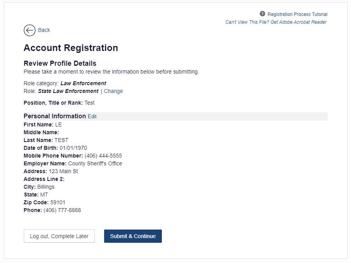Screen dimensions: 351x263
Task: Click the question mark help icon
Action: (x=262, y=14)
